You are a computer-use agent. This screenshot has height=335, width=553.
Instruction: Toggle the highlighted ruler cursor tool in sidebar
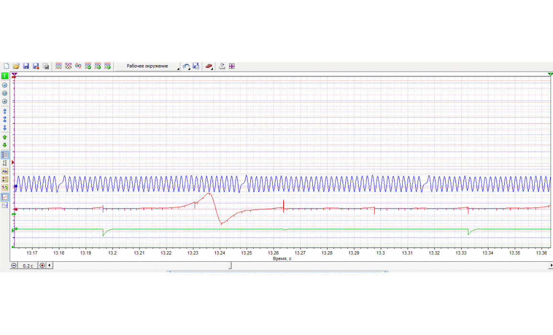pos(5,155)
